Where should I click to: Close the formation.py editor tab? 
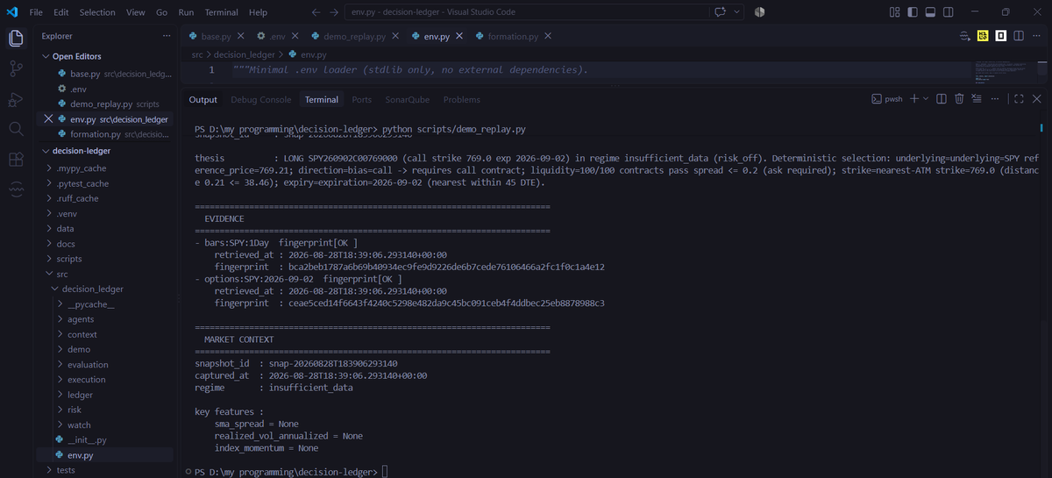click(548, 36)
